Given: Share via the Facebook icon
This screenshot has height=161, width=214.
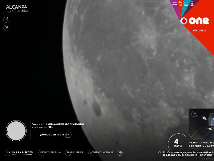Looking at the screenshot, I should click(x=6, y=19).
